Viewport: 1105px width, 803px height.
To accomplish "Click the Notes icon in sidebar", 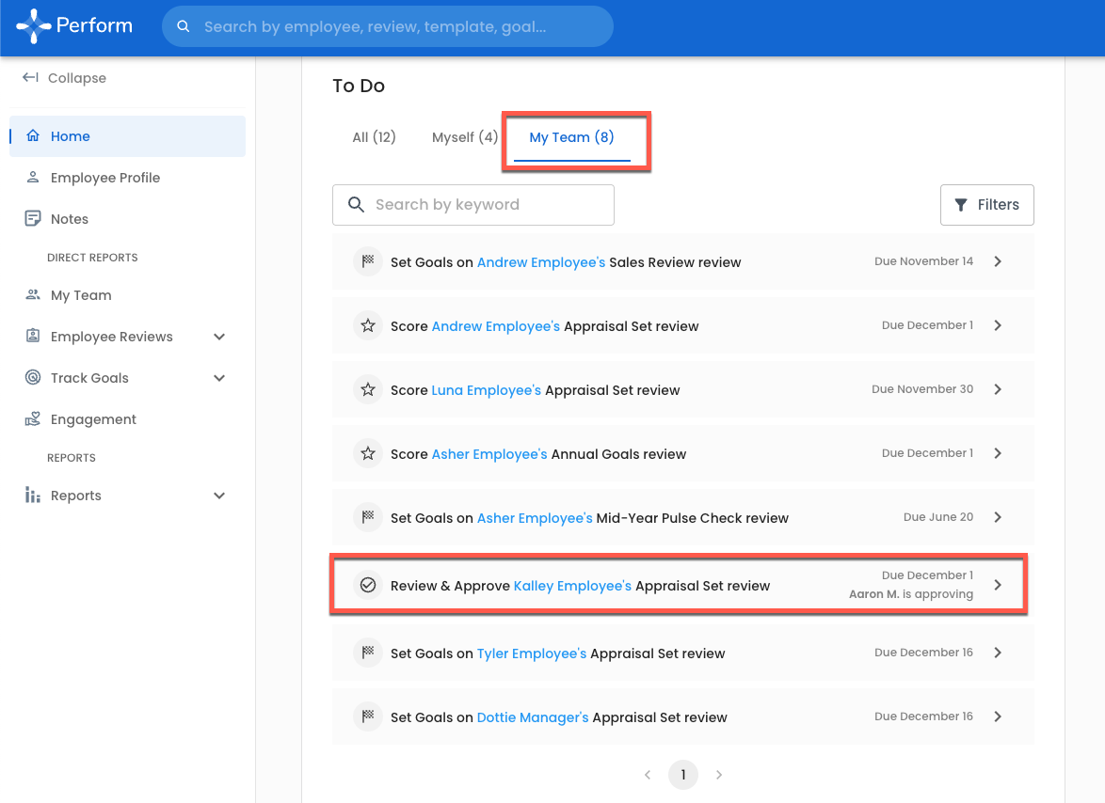I will coord(33,219).
